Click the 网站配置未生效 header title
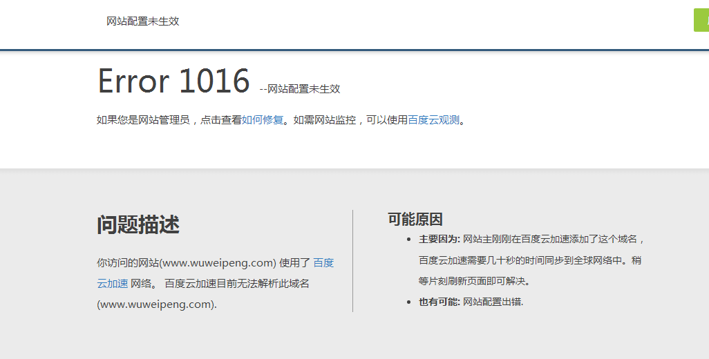The width and height of the screenshot is (709, 359). (143, 21)
